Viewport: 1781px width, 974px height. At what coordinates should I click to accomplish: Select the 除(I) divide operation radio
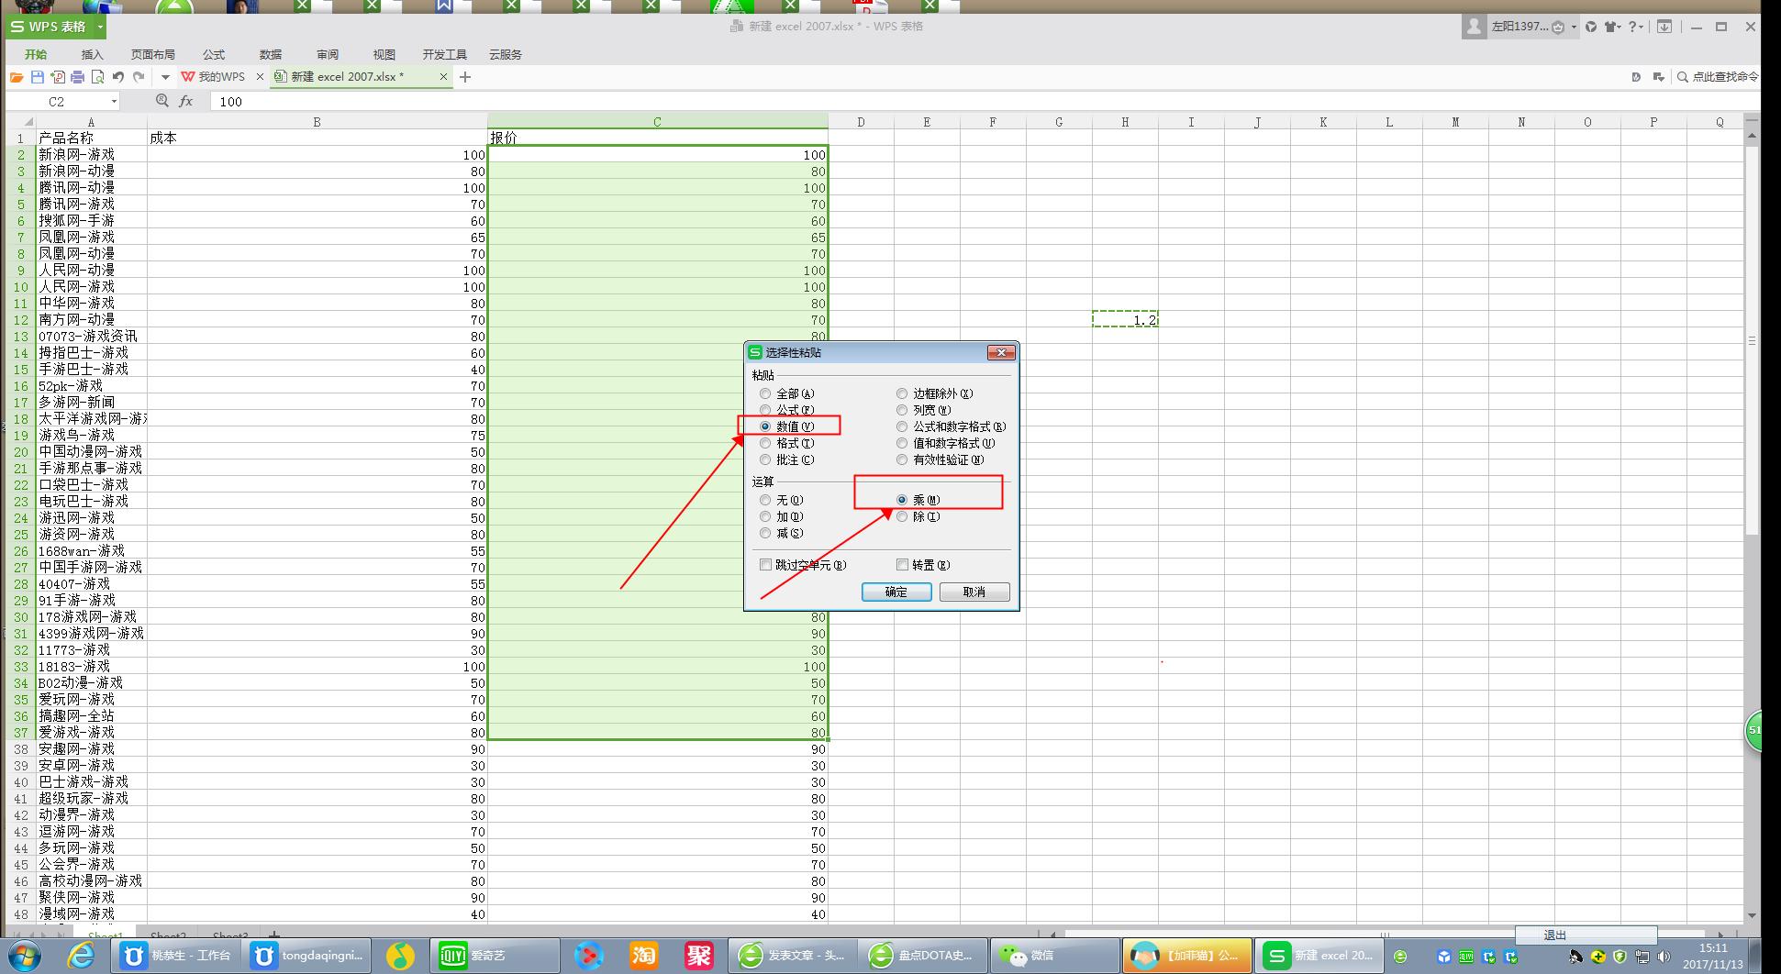902,516
